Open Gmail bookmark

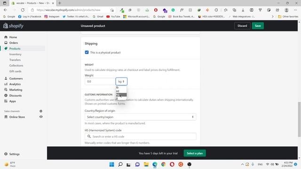pyautogui.click(x=98, y=17)
